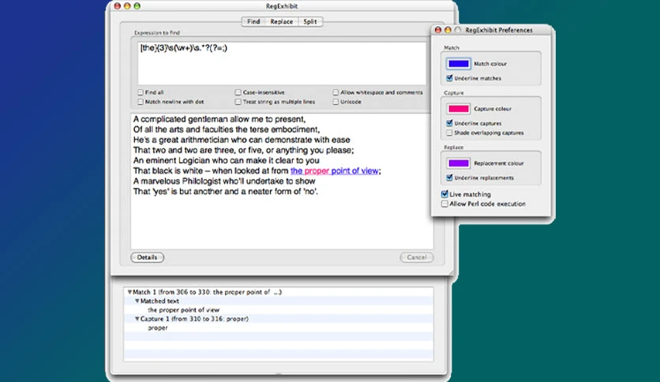Switch to the Split tab
The image size is (660, 382).
310,21
